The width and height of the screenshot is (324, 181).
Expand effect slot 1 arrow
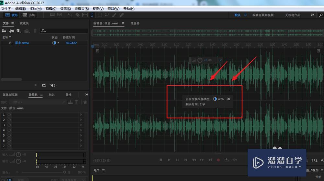tap(81, 115)
